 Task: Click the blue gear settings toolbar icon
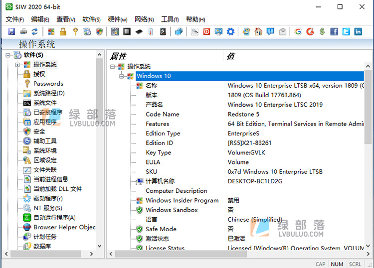pos(230,31)
